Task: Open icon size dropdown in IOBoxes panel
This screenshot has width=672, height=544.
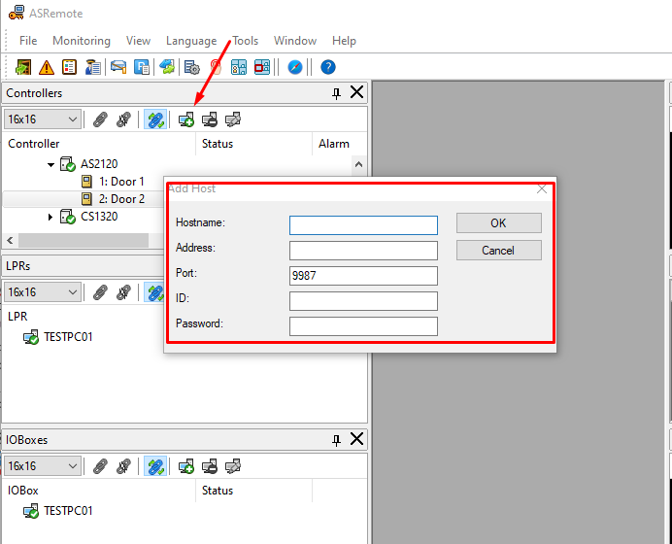Action: pyautogui.click(x=43, y=466)
